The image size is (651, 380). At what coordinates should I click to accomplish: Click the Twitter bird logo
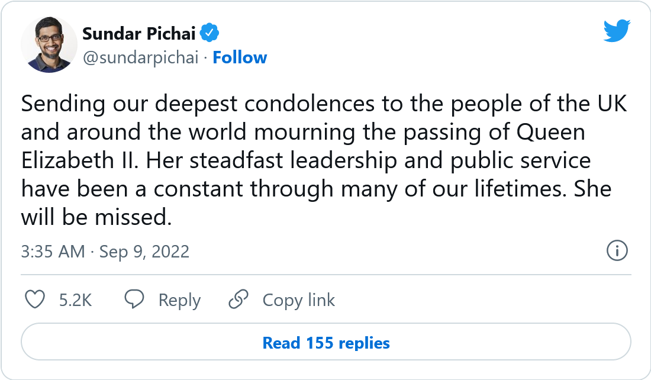(617, 30)
